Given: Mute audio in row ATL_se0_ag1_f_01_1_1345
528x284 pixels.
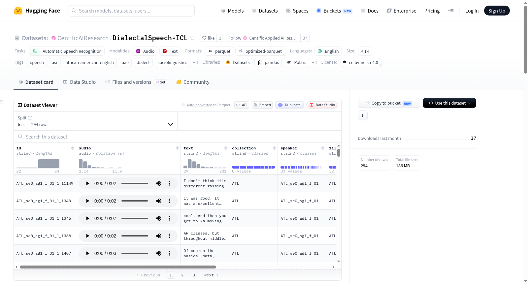Looking at the screenshot, I should (159, 218).
